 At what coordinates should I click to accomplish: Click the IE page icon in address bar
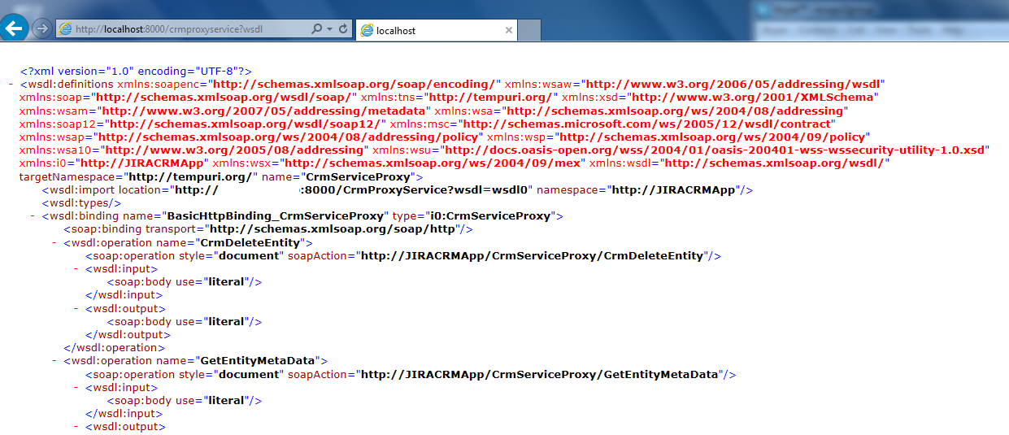(x=65, y=29)
